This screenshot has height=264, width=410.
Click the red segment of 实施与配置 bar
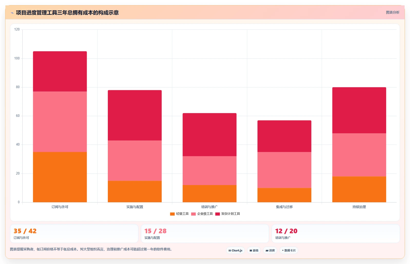click(x=135, y=115)
